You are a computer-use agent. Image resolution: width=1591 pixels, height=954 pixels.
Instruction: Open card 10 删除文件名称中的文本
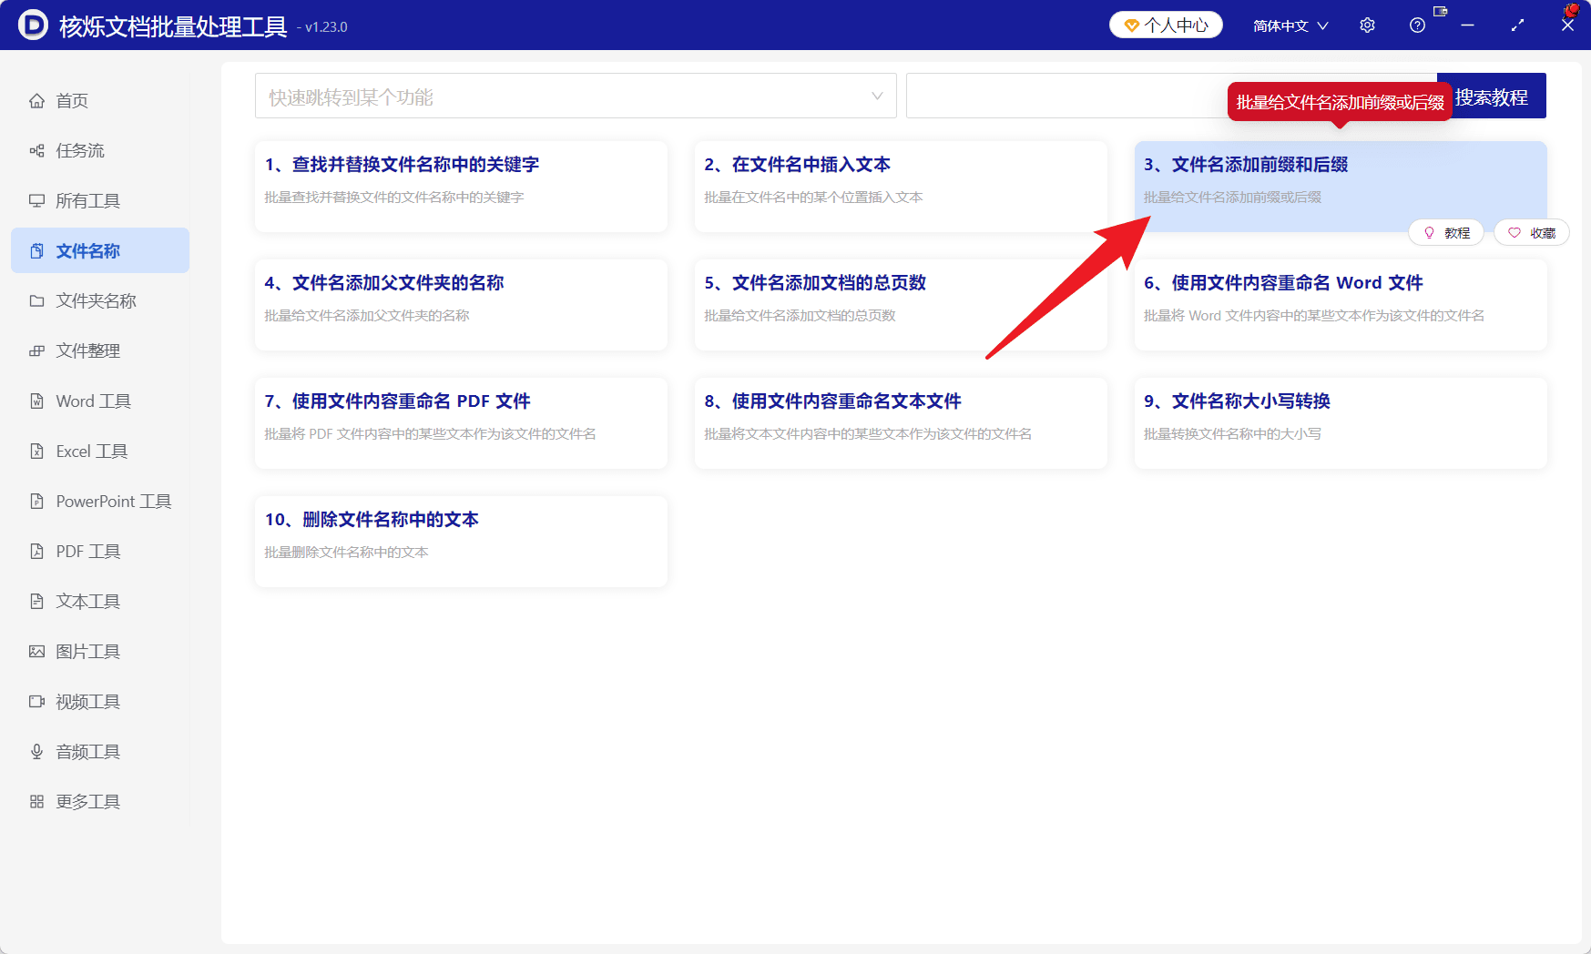point(461,542)
